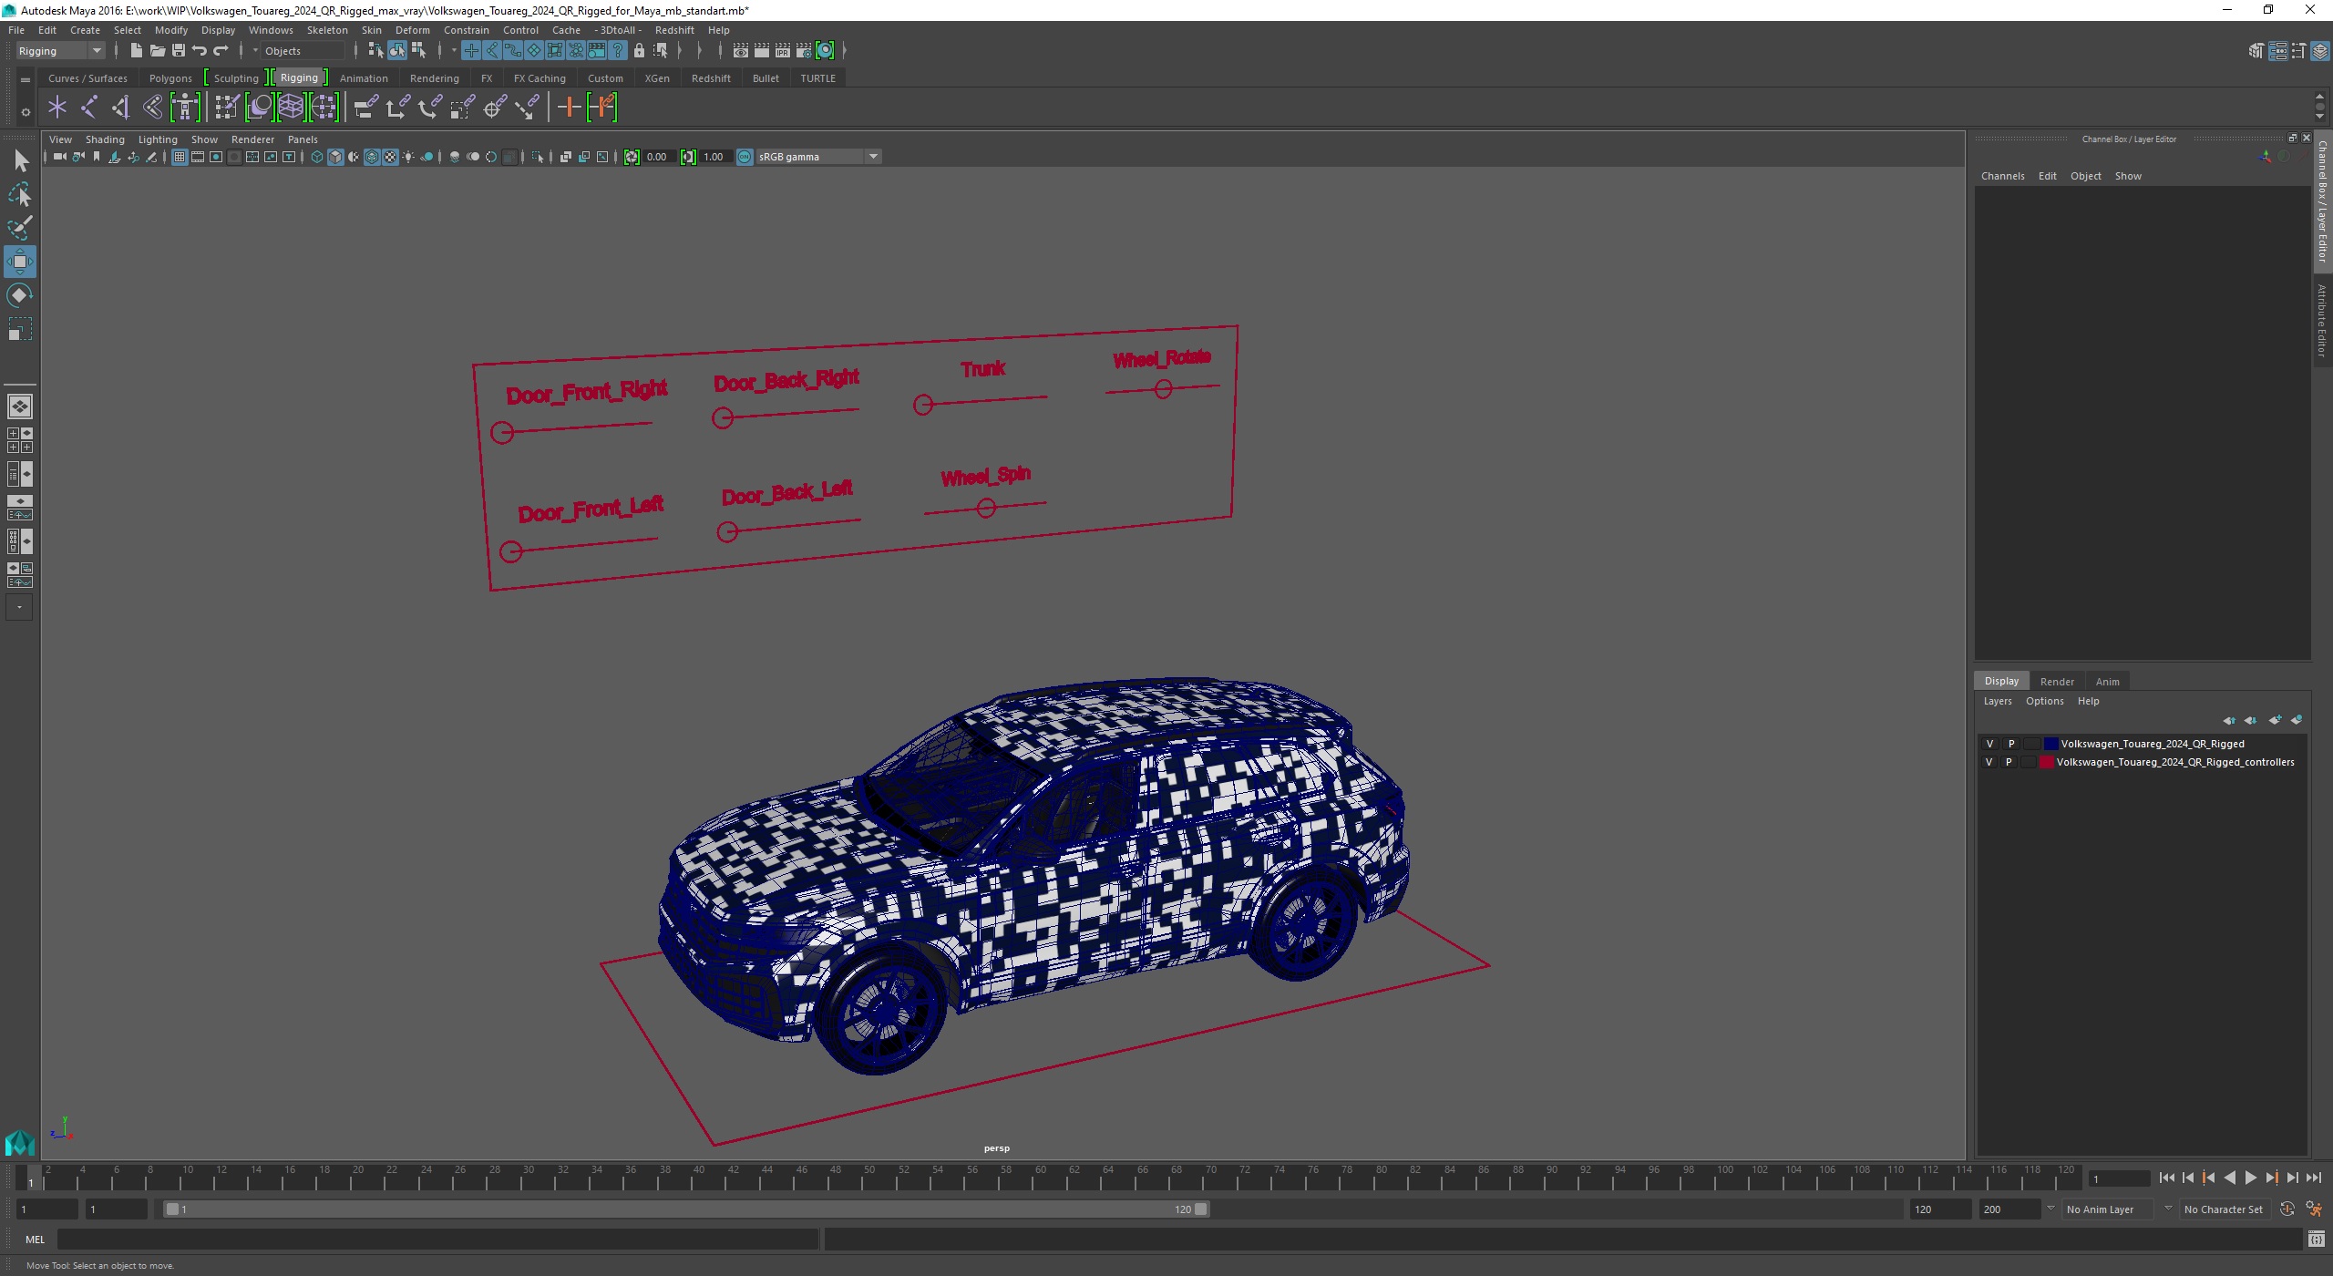Choose the Scale tool in toolbox
The image size is (2333, 1276).
(20, 328)
